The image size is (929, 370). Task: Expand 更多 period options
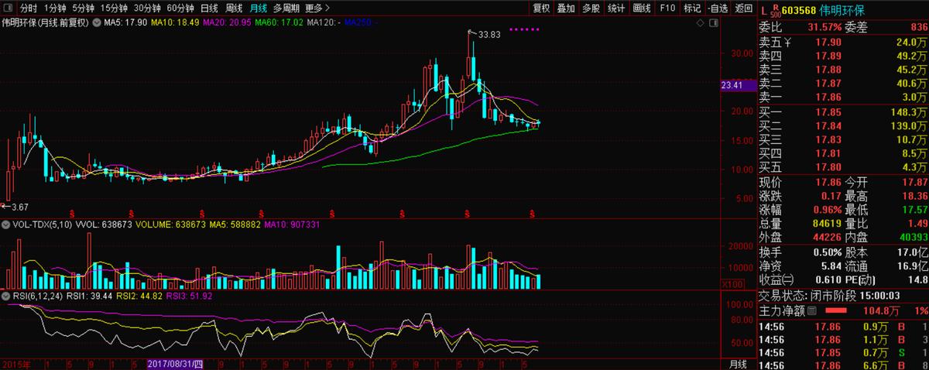(317, 9)
